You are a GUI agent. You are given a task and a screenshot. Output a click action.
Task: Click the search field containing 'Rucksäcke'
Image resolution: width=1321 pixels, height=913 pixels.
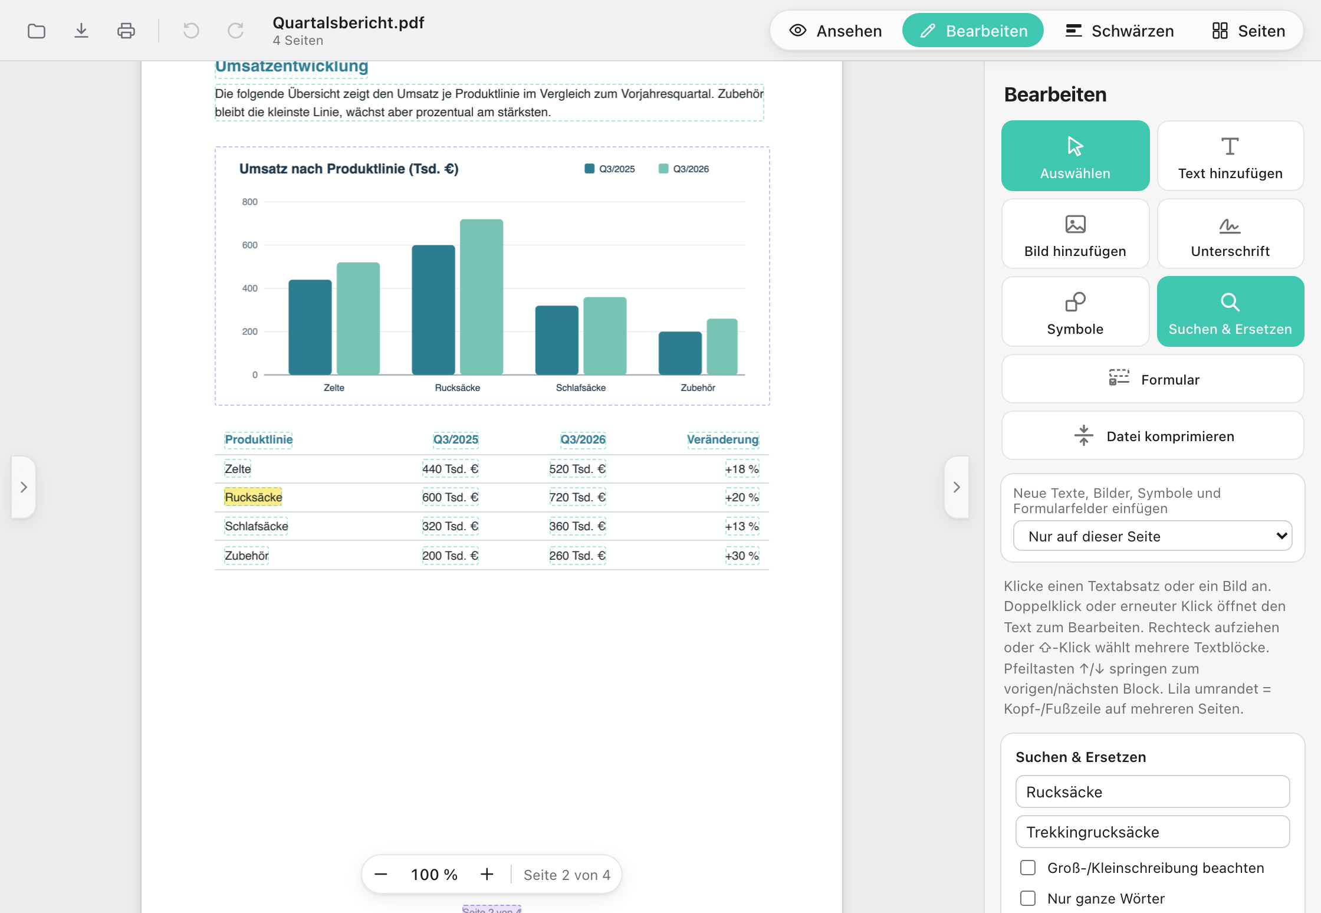click(1152, 792)
